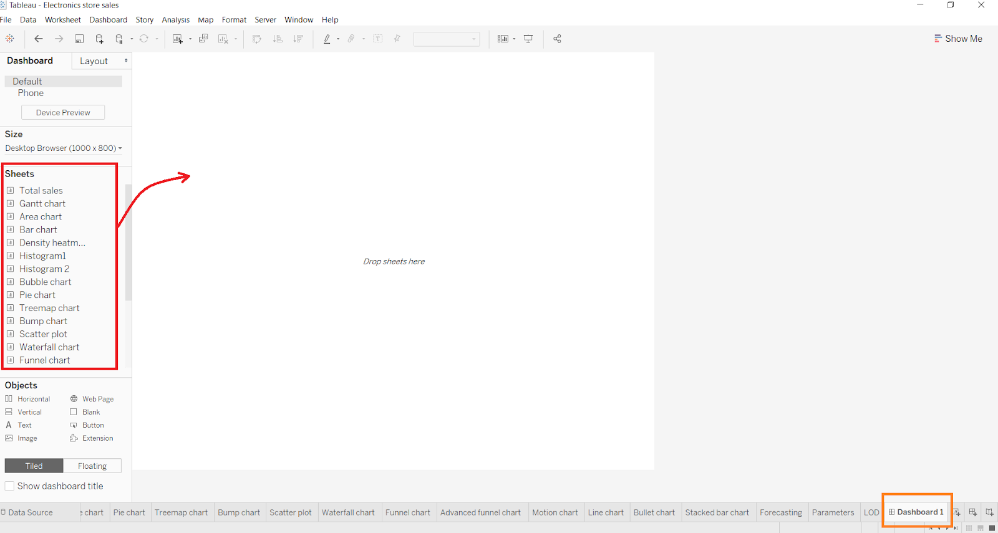Viewport: 998px width, 533px height.
Task: Expand the new worksheet dropdown arrow
Action: pos(190,39)
